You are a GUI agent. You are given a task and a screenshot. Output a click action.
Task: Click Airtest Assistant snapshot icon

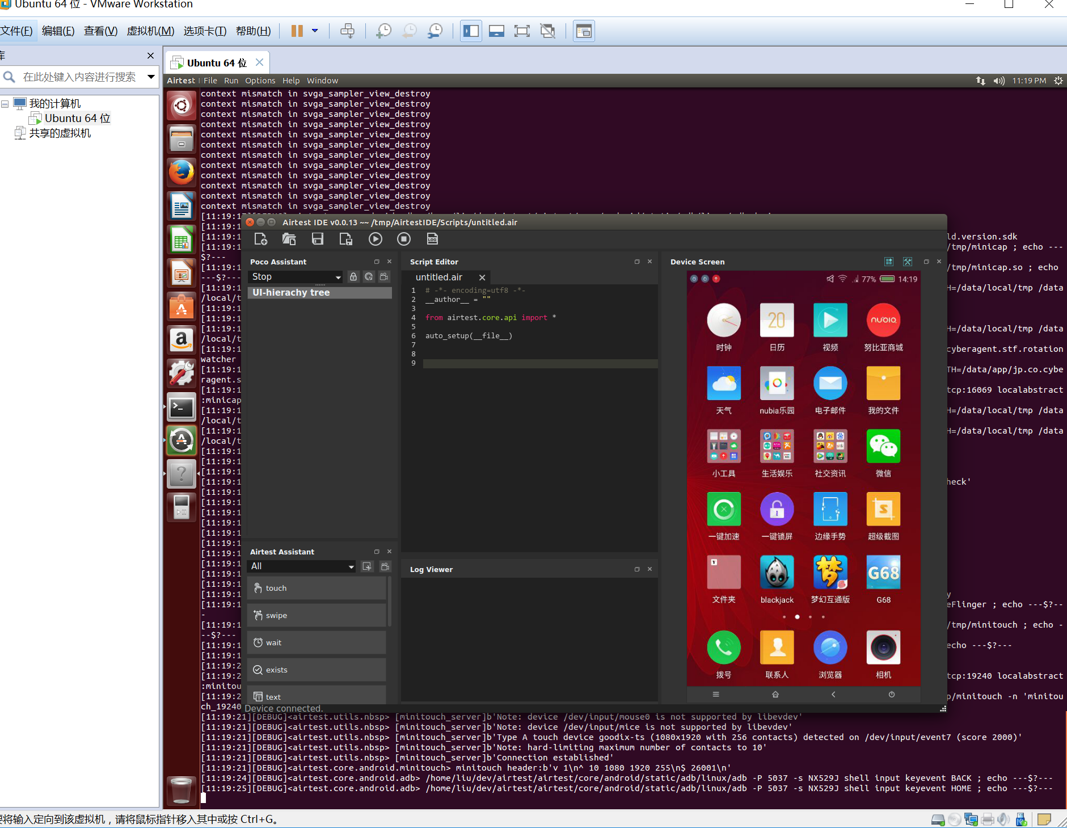point(367,566)
